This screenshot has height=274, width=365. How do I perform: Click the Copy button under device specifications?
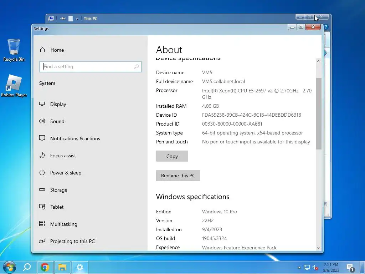172,156
